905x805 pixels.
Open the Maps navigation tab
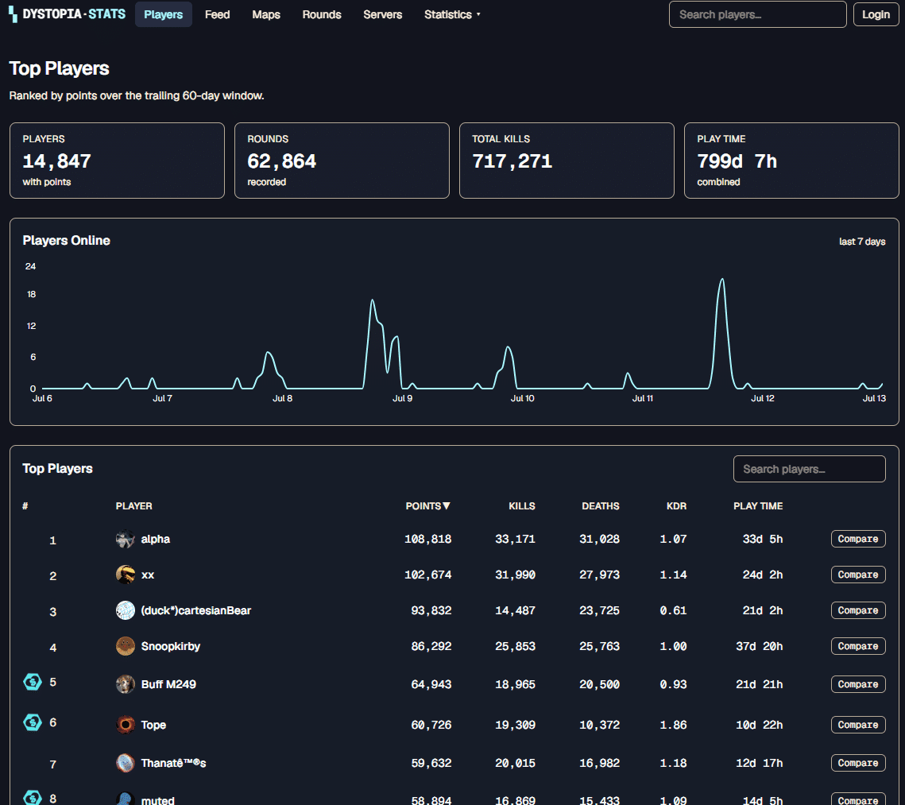click(266, 14)
